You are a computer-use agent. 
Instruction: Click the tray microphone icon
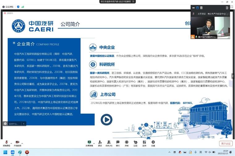pos(196,152)
